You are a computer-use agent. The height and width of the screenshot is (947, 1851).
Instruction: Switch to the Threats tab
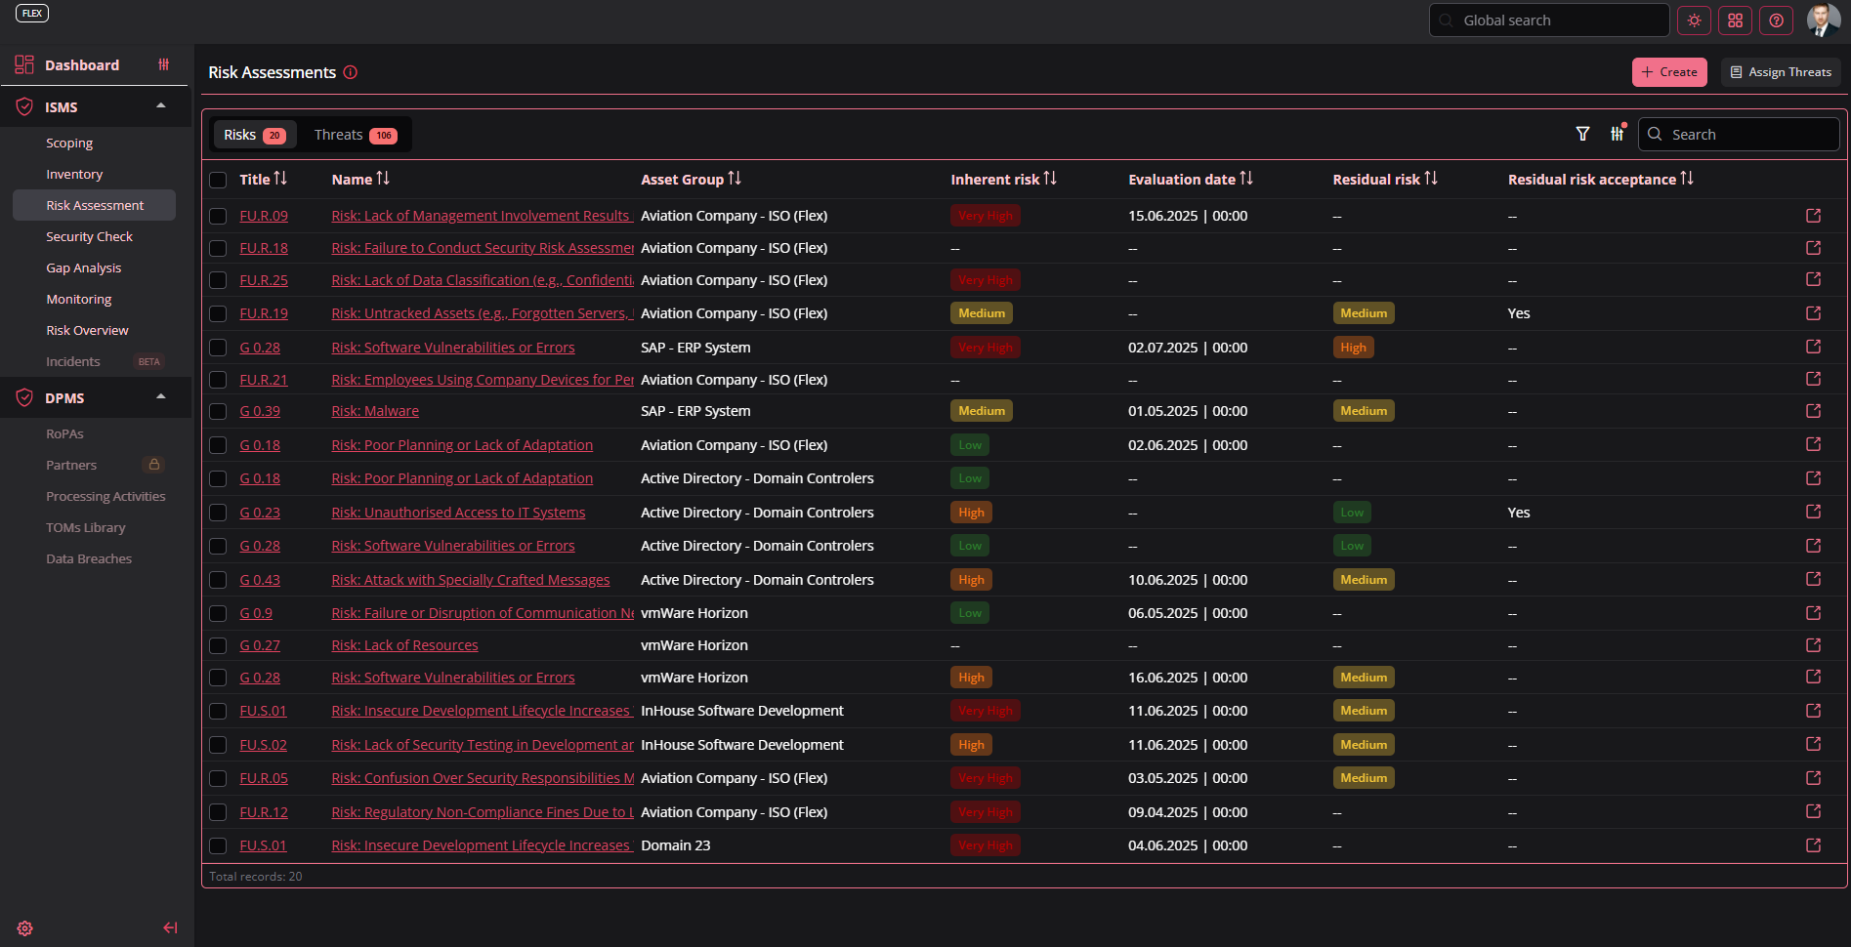coord(355,135)
